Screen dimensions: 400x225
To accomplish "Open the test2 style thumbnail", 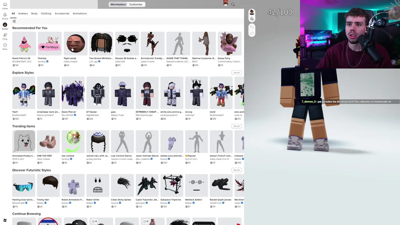I will point(221,93).
